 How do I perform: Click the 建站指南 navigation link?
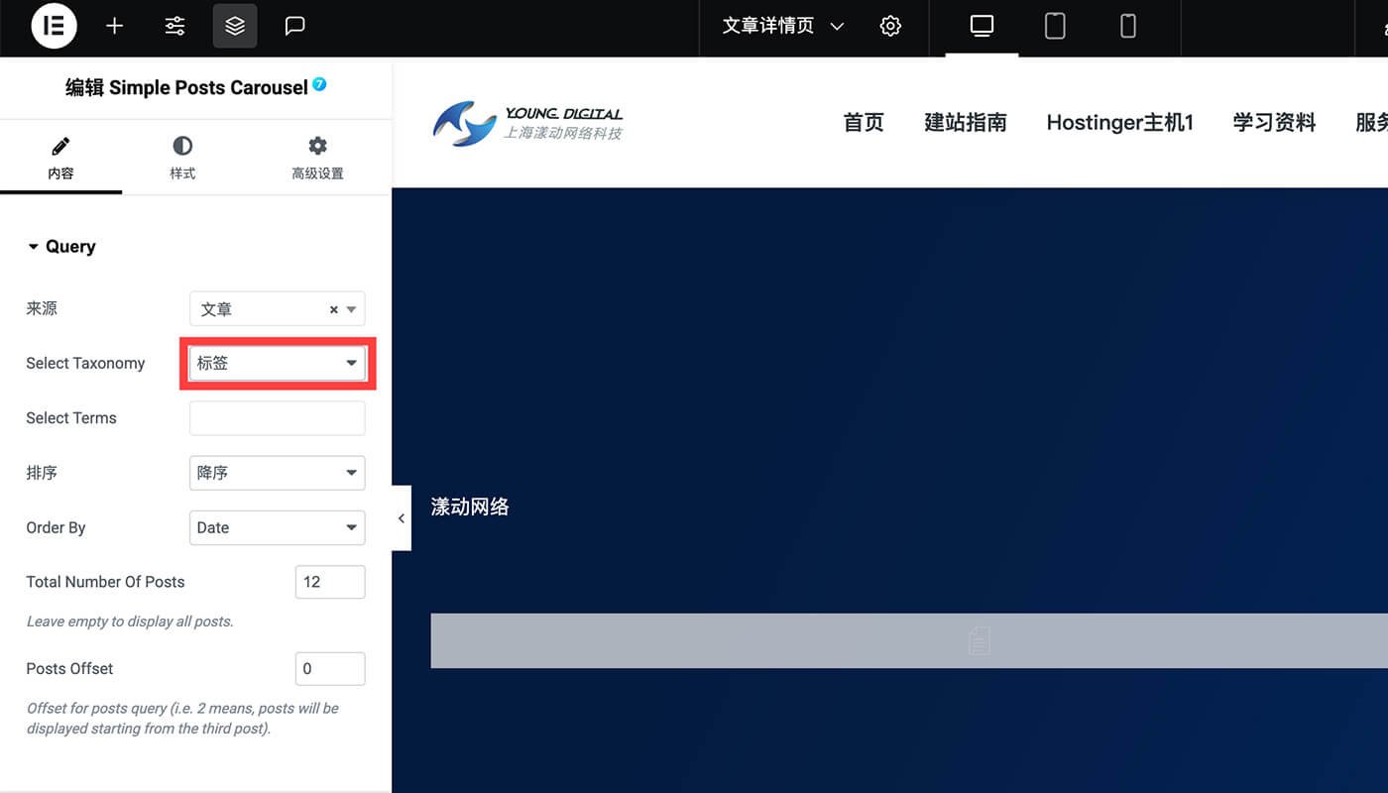[965, 123]
